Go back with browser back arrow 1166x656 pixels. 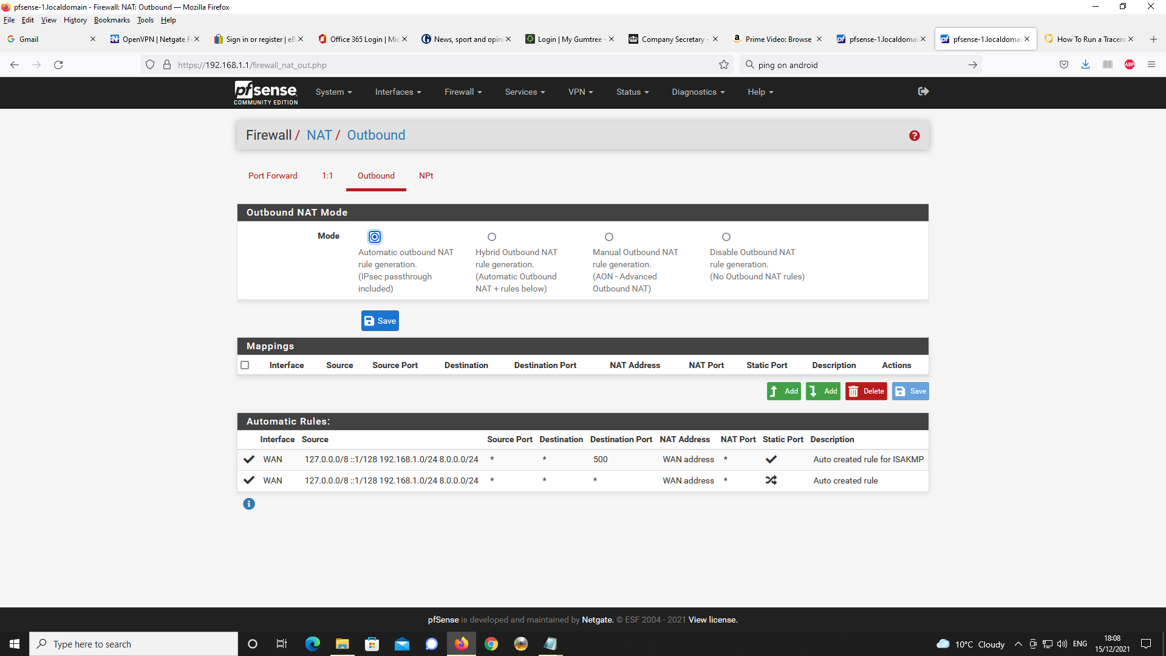tap(15, 65)
